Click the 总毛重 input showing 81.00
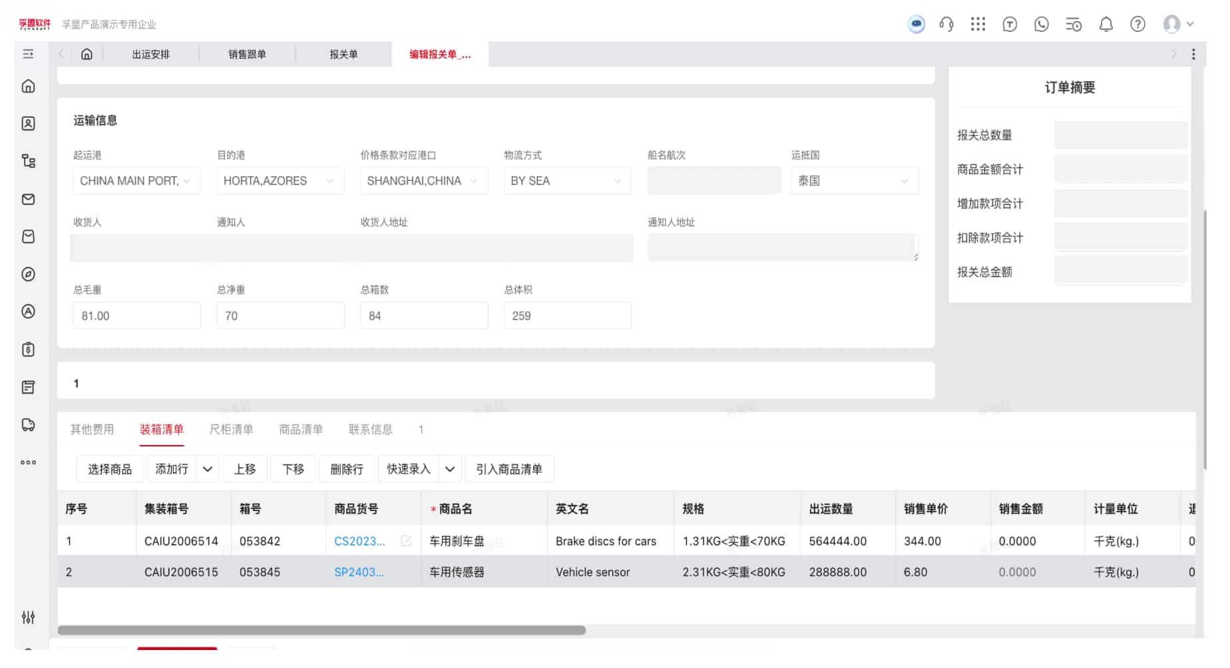The width and height of the screenshot is (1230, 668). [136, 315]
